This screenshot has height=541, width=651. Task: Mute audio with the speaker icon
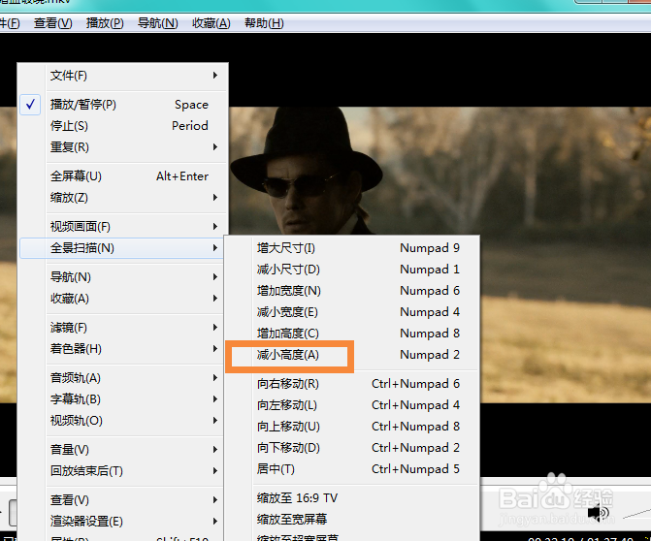pos(598,513)
